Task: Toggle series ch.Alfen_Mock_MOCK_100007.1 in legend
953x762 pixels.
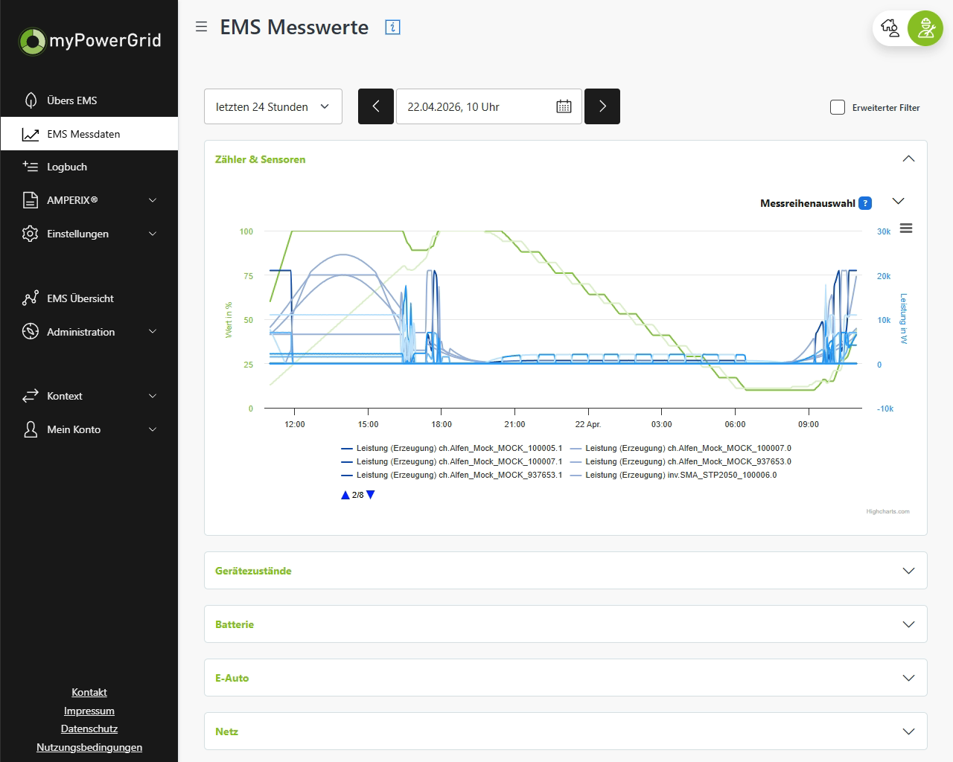Action: tap(452, 461)
